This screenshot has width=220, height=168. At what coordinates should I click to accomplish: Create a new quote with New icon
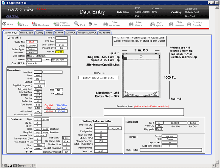tap(20, 24)
